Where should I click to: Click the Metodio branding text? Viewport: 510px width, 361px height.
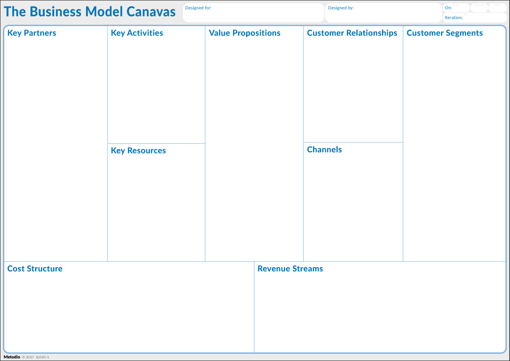pos(11,357)
